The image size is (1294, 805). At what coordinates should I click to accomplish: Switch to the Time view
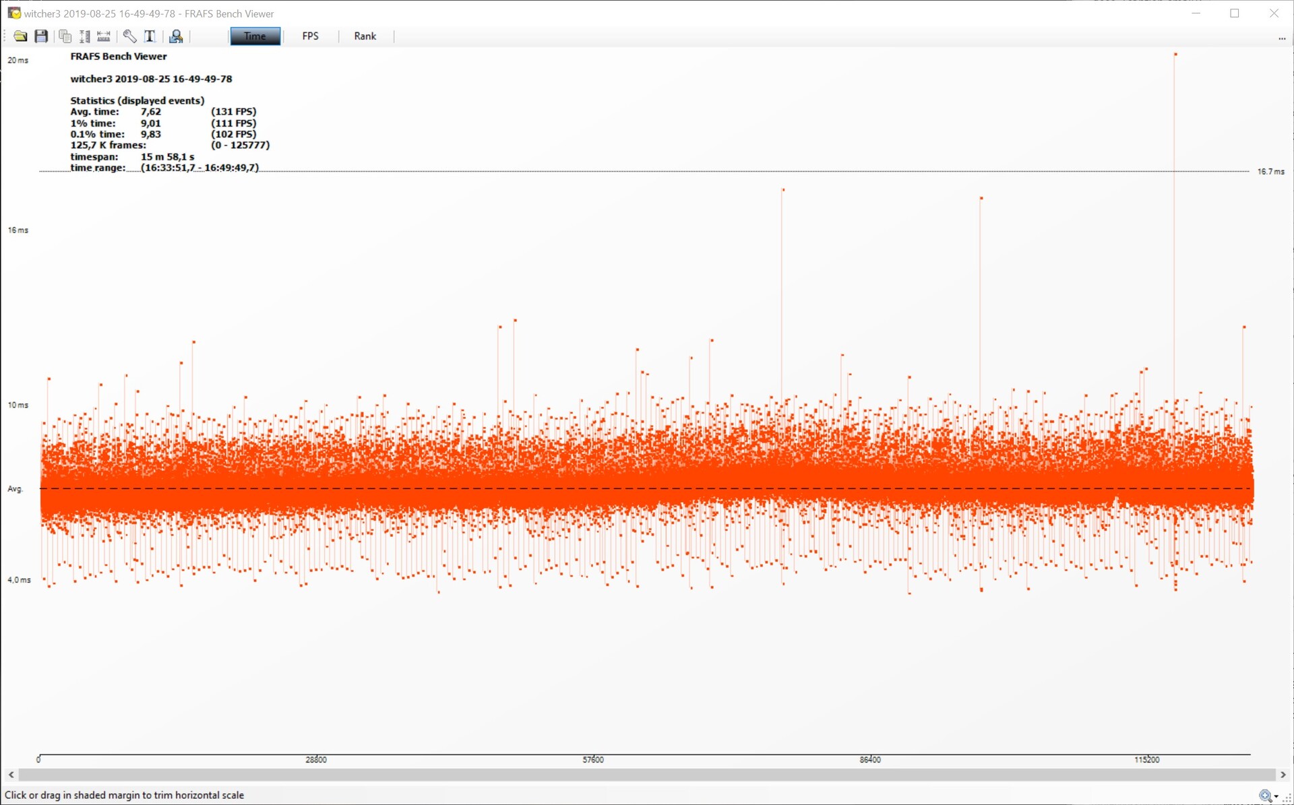[255, 36]
